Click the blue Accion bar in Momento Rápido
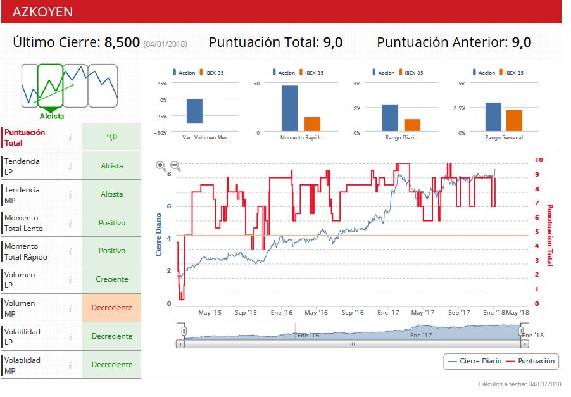The image size is (571, 397). coord(289,108)
